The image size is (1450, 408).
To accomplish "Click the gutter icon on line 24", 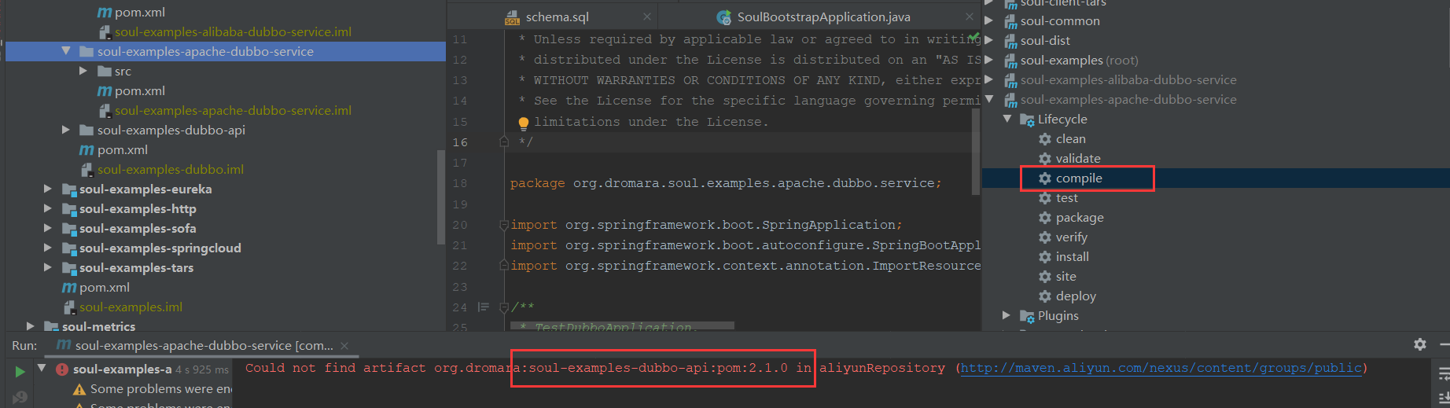I will pyautogui.click(x=483, y=307).
